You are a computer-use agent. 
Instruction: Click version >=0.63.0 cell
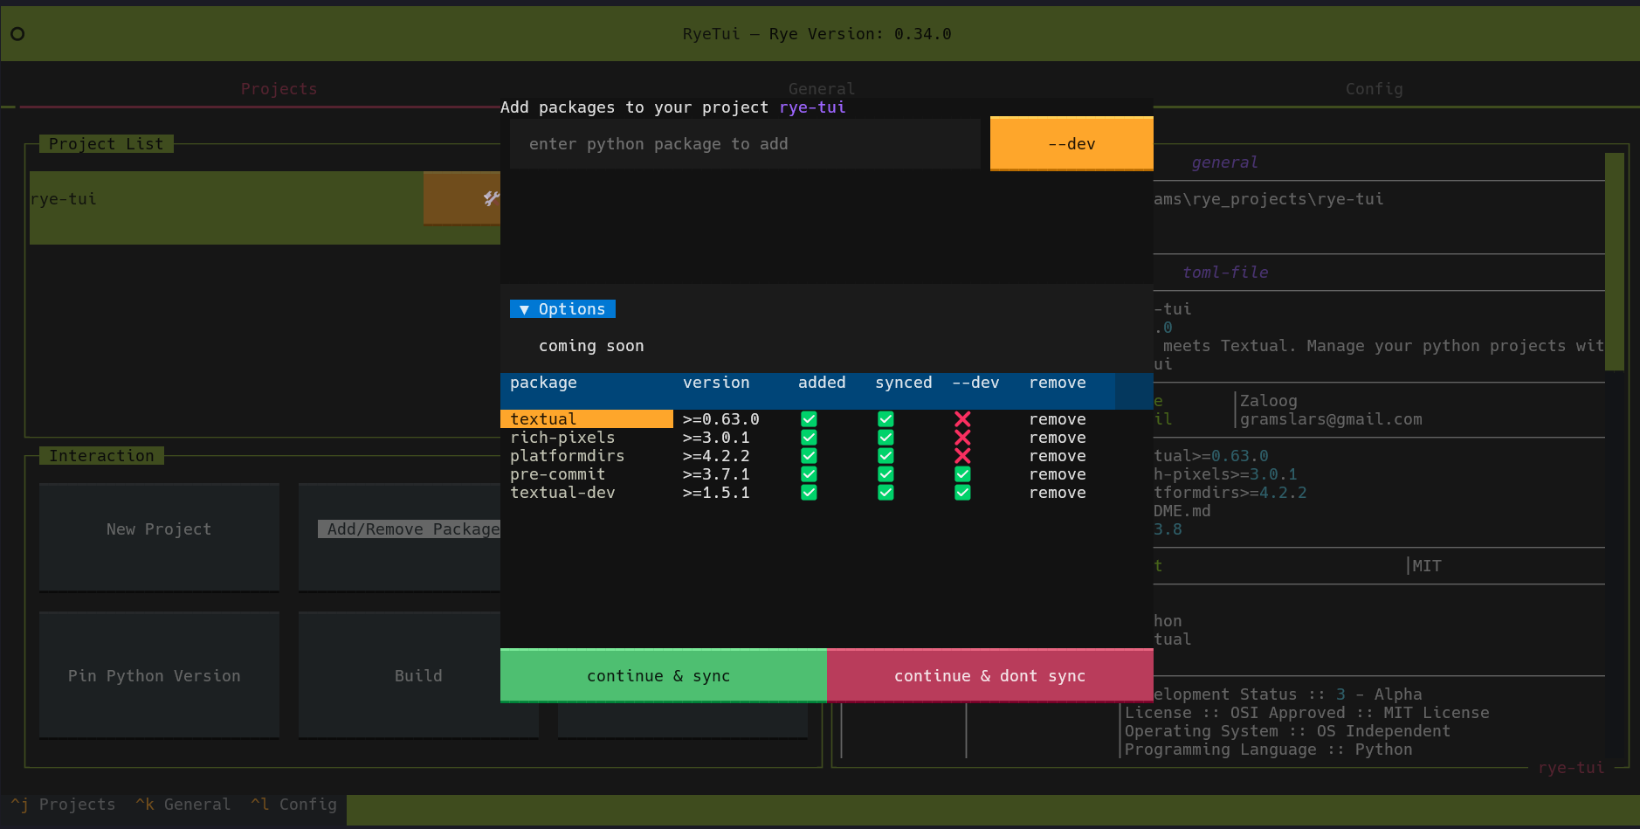tap(720, 419)
